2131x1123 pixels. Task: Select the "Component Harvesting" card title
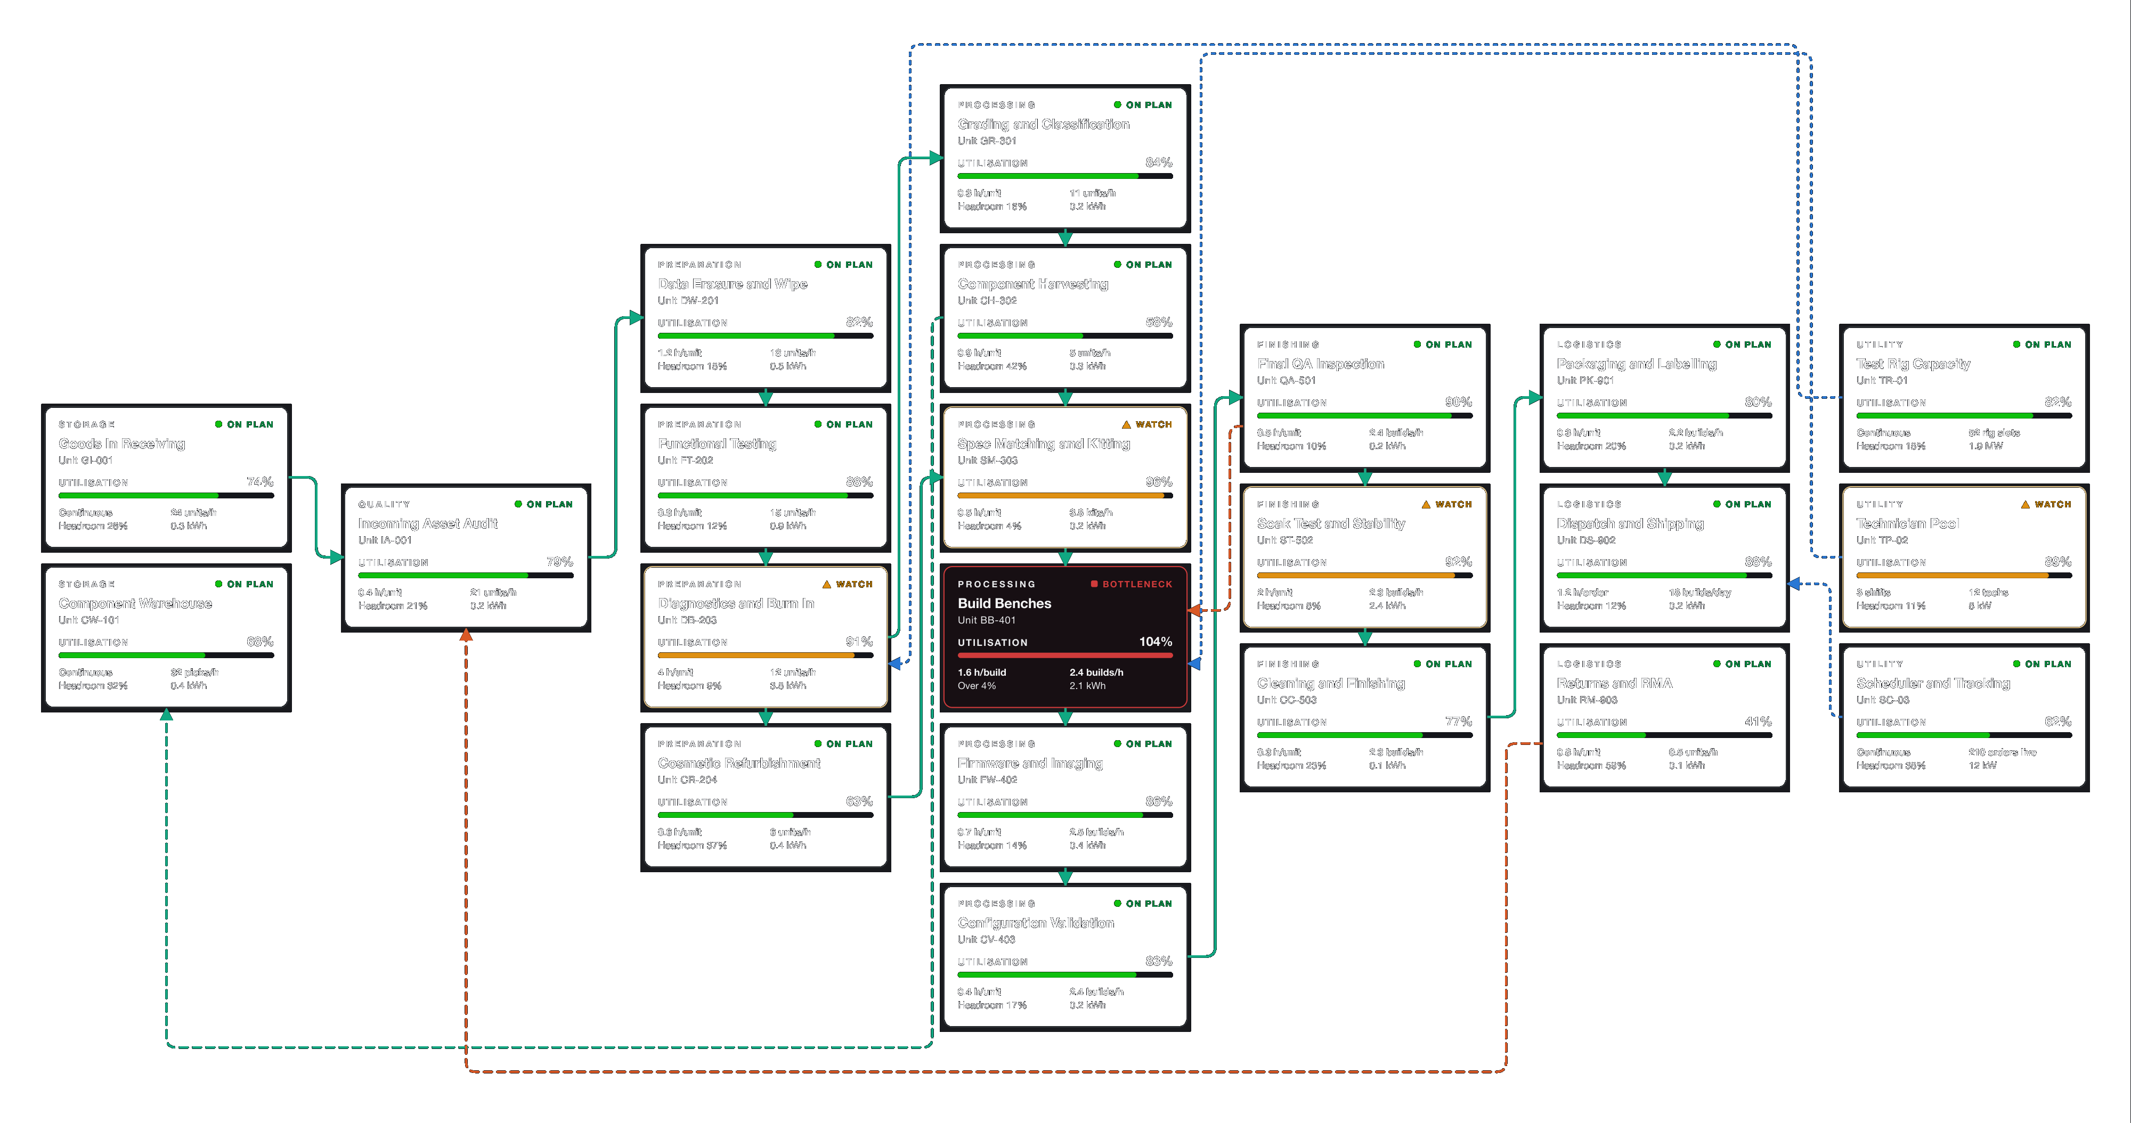point(1032,284)
